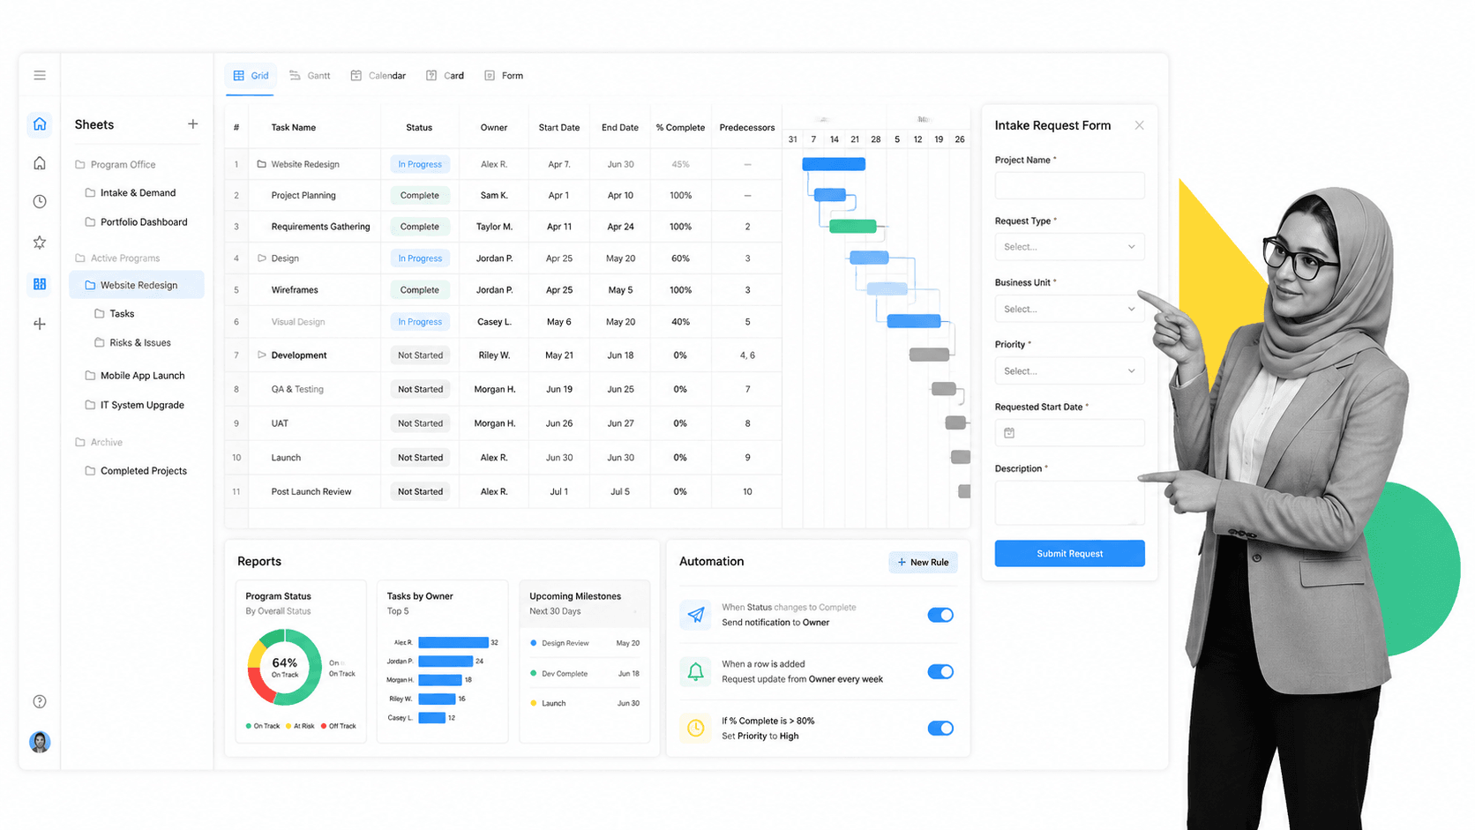Open Mobile App Launch sheet

click(135, 376)
